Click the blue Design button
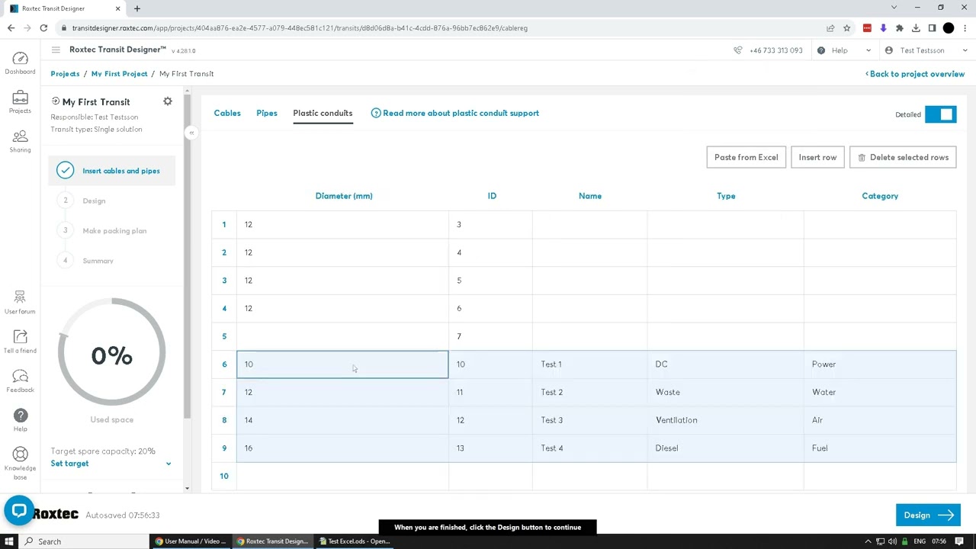The height and width of the screenshot is (549, 976). point(928,515)
